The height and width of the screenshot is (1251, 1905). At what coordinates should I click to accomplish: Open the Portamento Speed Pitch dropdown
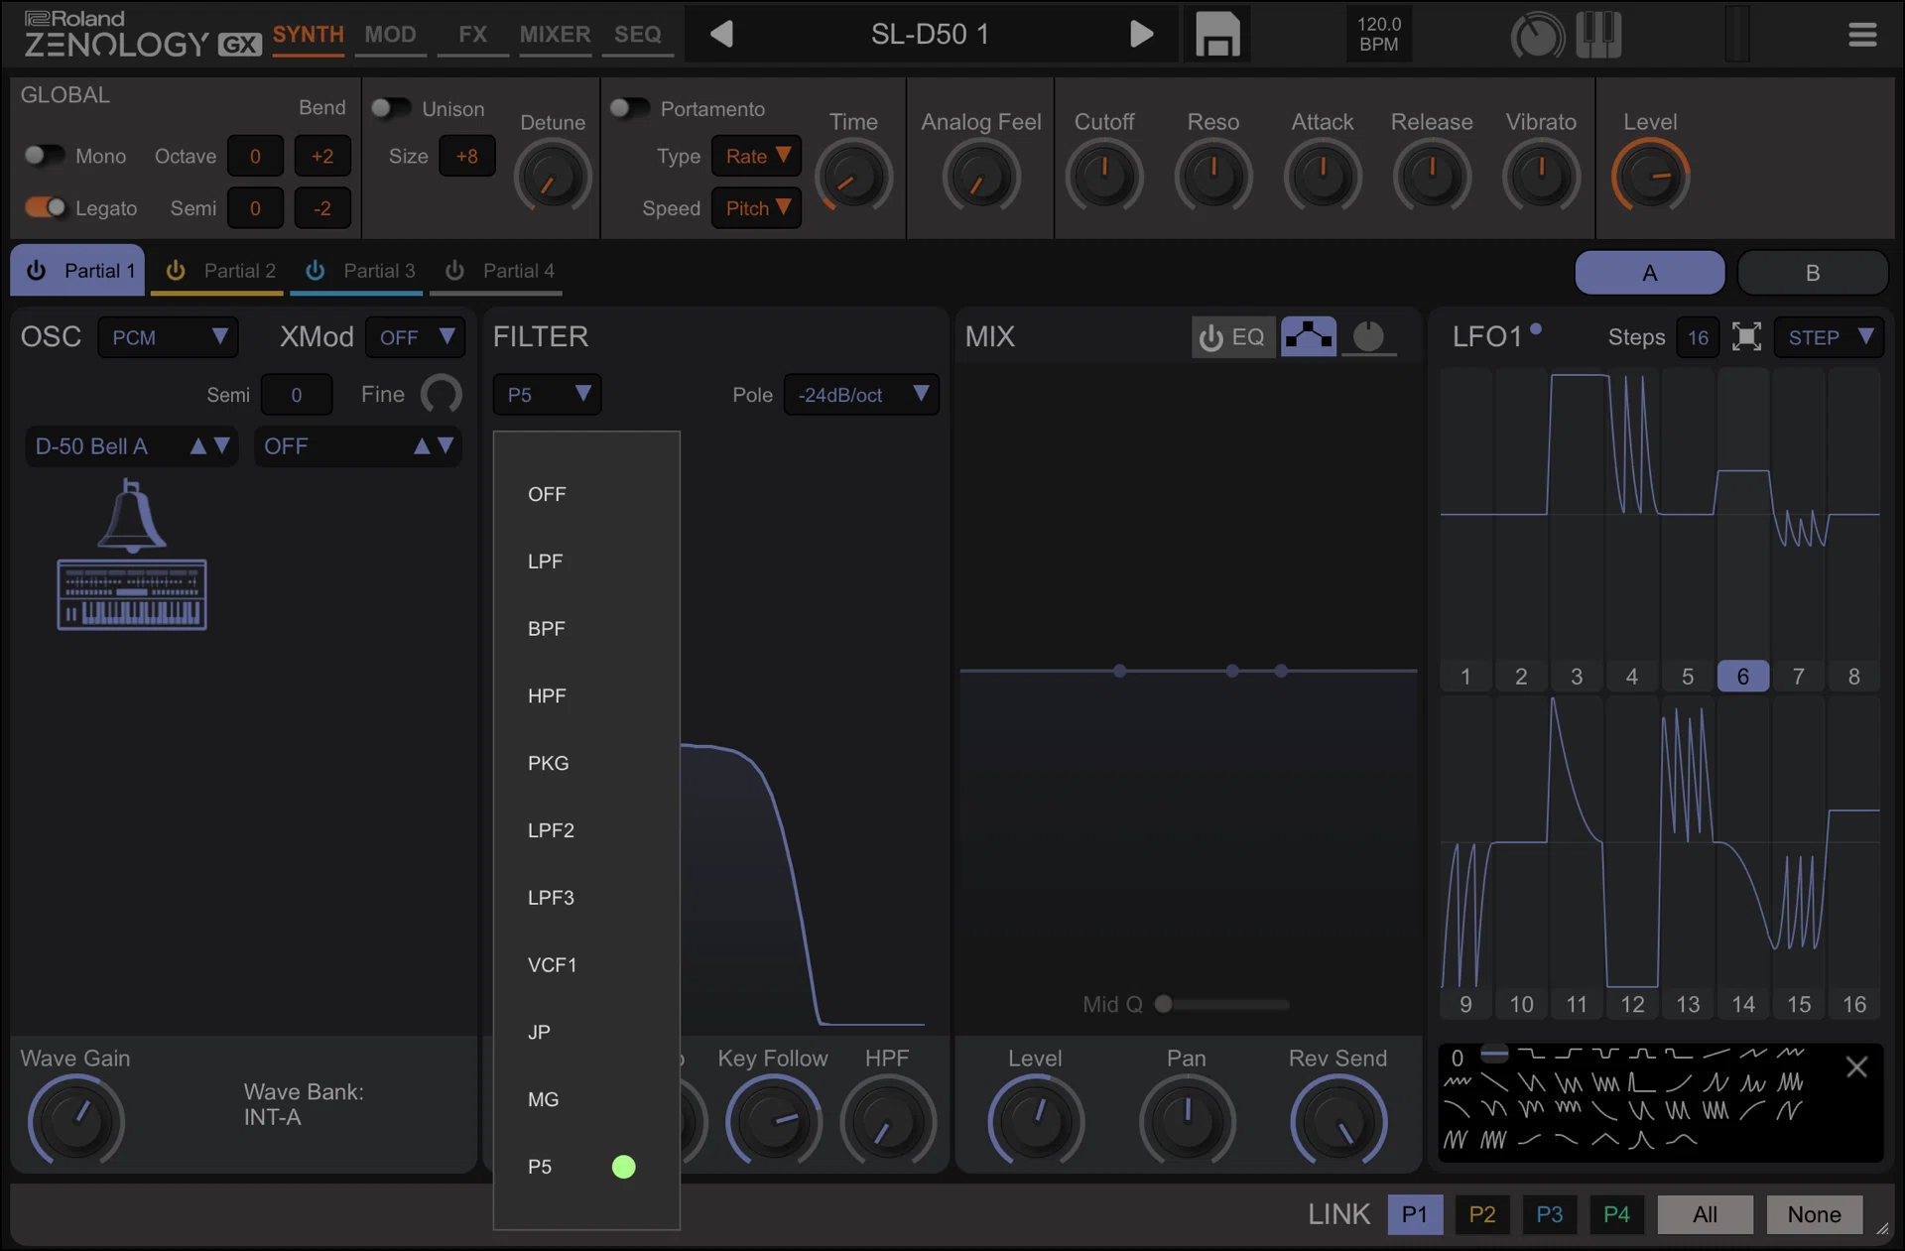(x=756, y=208)
